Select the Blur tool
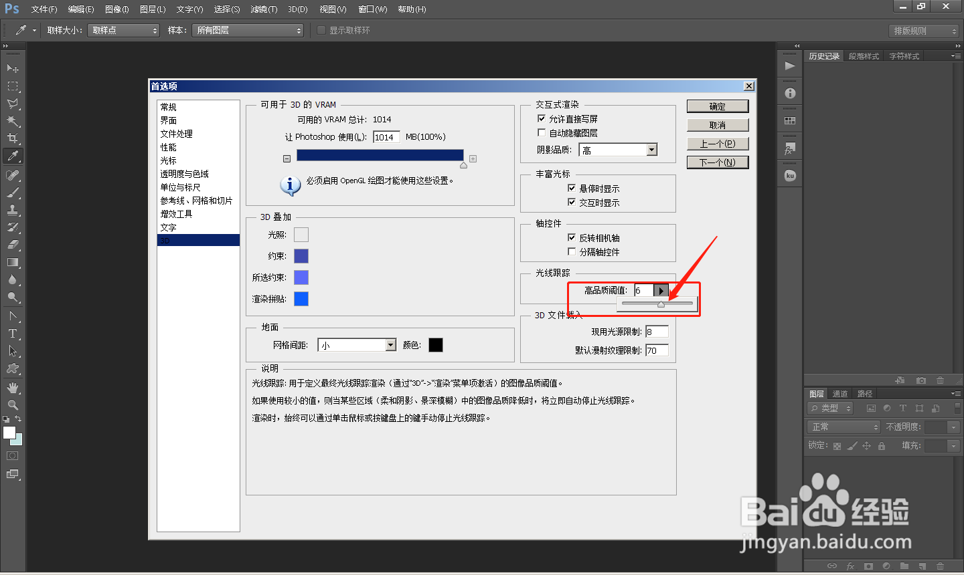 pyautogui.click(x=13, y=279)
